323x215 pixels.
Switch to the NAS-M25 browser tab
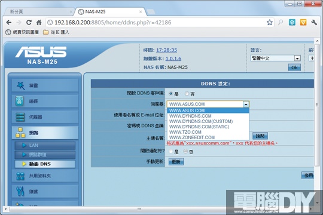110,12
